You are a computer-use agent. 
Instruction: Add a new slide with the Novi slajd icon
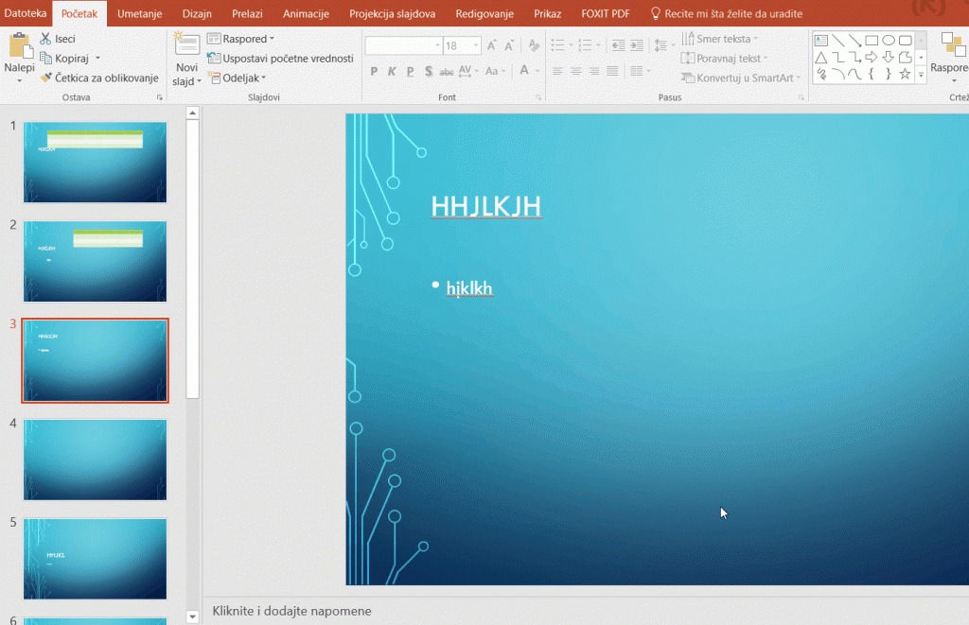click(186, 45)
